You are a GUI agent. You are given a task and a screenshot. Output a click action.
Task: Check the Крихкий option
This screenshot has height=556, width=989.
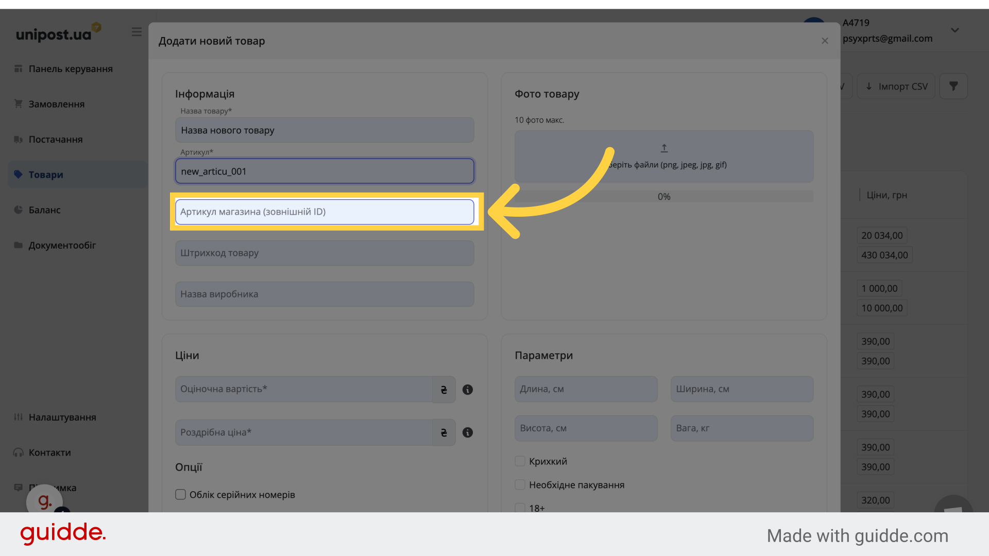[520, 461]
